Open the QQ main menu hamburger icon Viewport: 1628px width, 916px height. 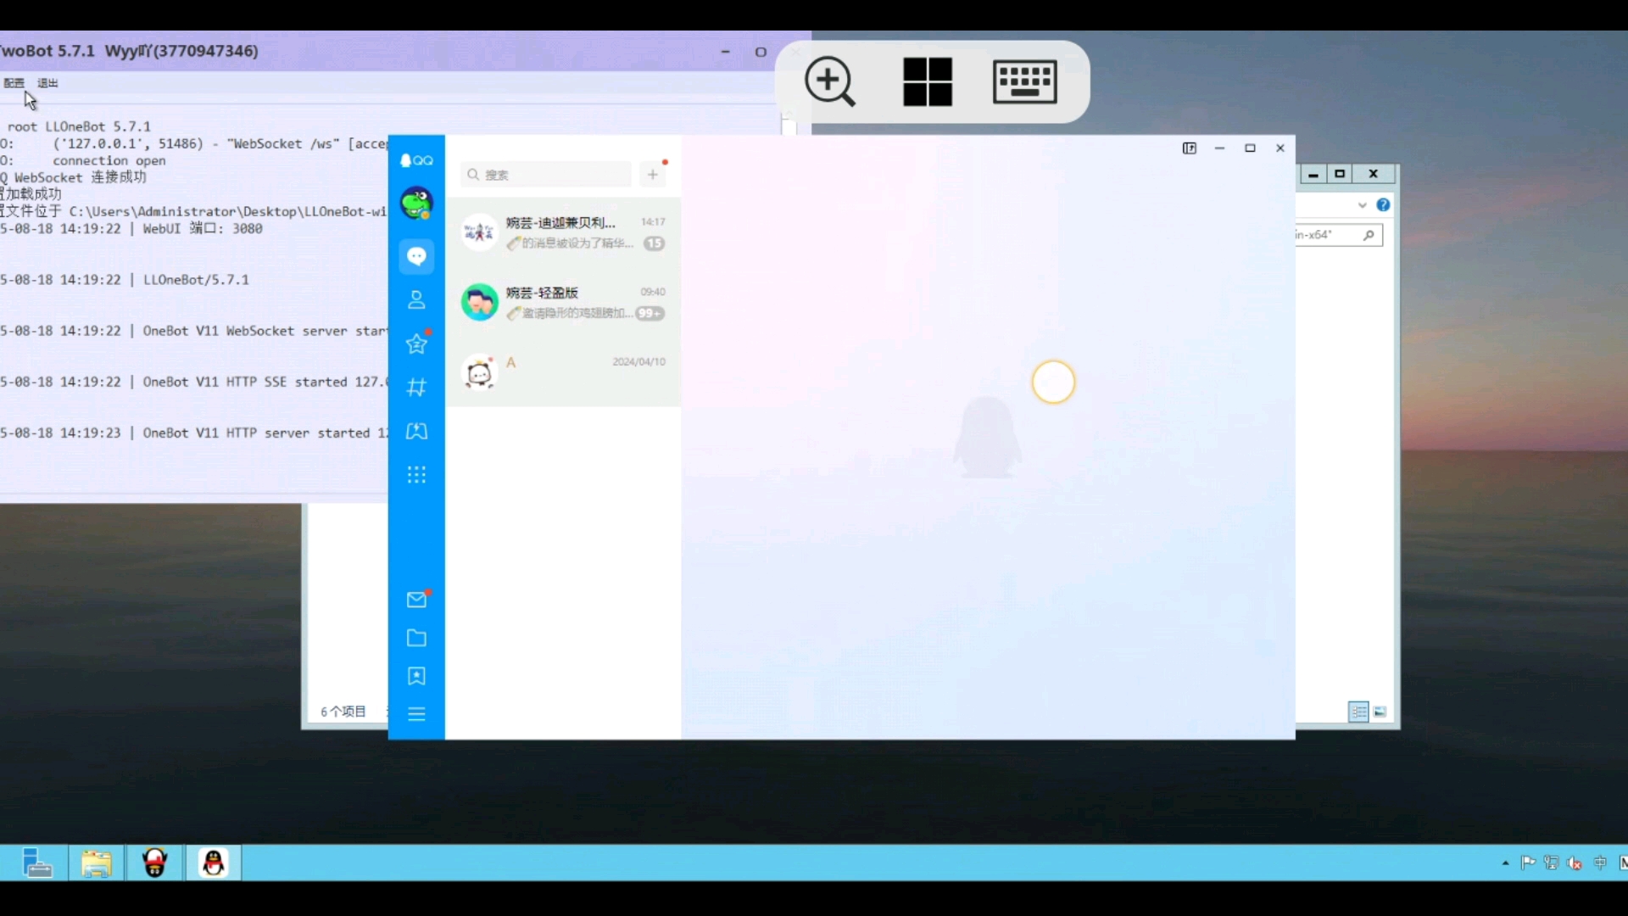(416, 714)
